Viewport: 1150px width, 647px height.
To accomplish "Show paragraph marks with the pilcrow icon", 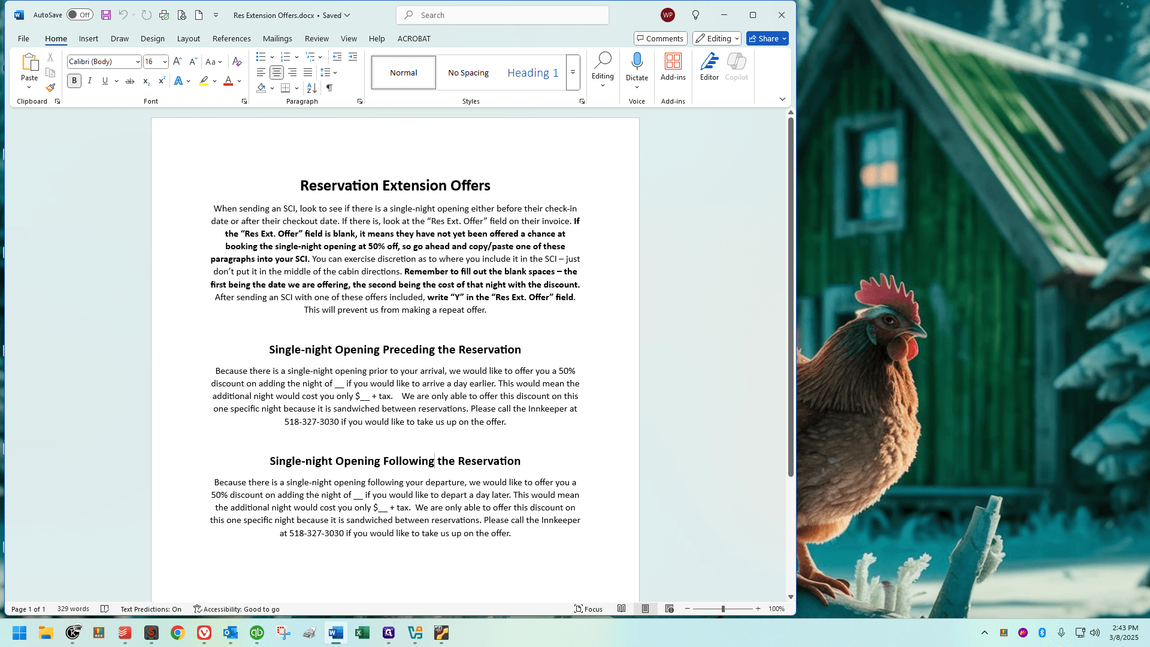I will [x=329, y=88].
